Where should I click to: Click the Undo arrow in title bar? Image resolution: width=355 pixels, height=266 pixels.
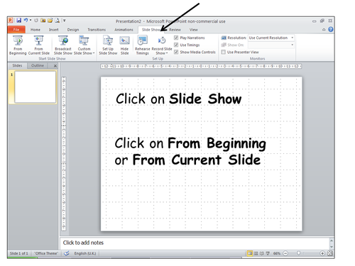point(26,21)
